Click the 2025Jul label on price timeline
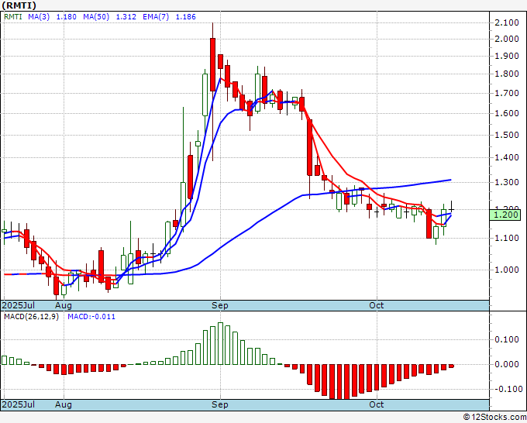Image resolution: width=527 pixels, height=423 pixels. (17, 305)
